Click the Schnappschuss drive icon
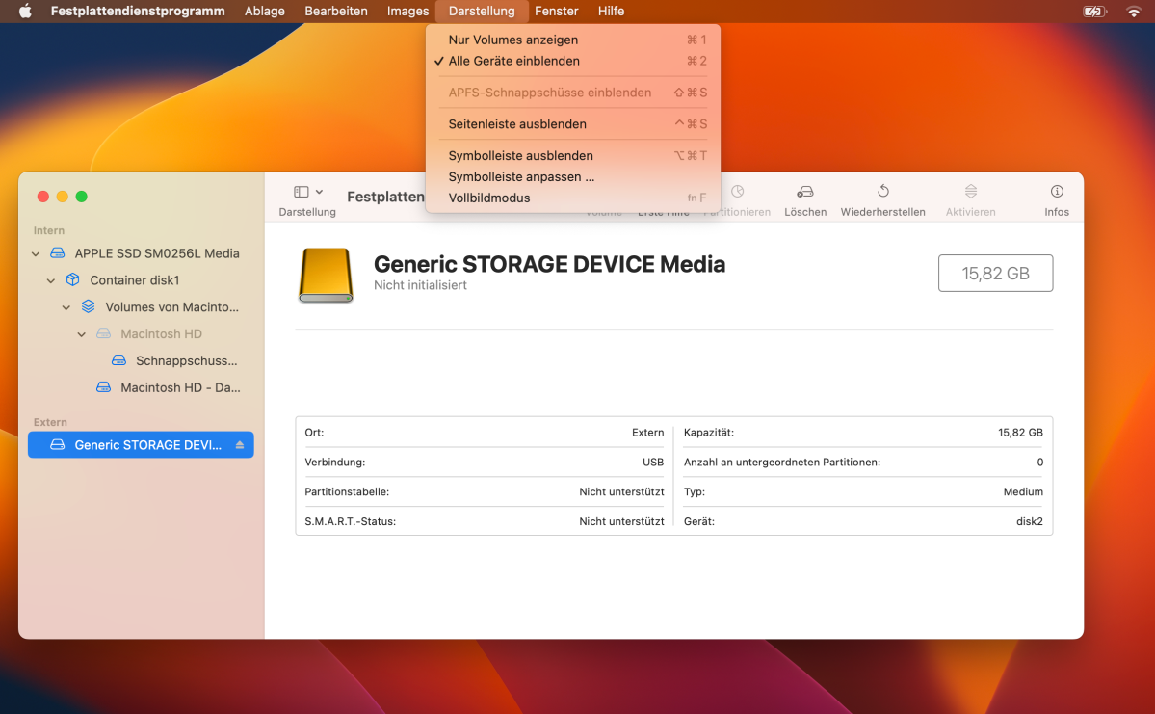Viewport: 1155px width, 714px height. (x=118, y=360)
